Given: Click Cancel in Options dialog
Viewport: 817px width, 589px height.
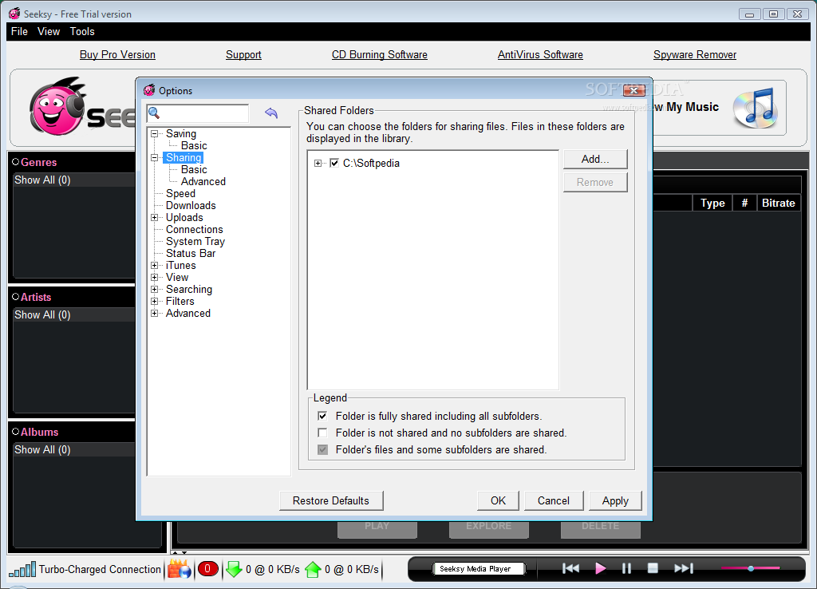Looking at the screenshot, I should [554, 500].
